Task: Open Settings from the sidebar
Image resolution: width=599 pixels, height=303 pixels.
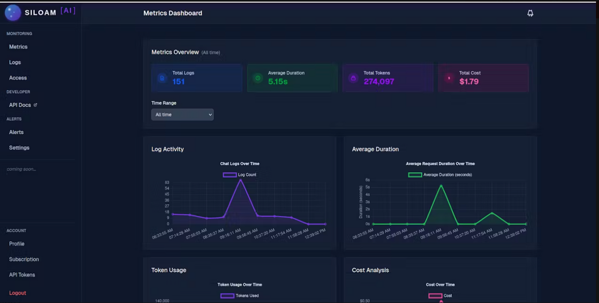Action: coord(19,147)
